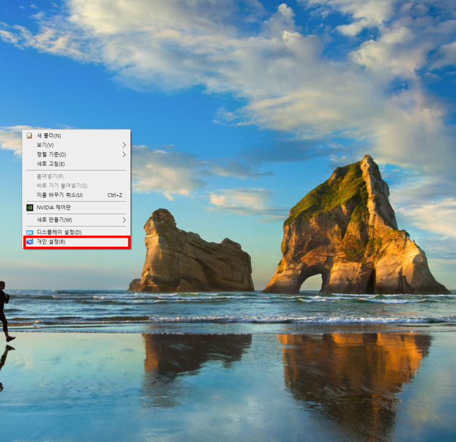Click the NVIDIA 제어판 green icon
This screenshot has height=442, width=456.
(x=29, y=207)
